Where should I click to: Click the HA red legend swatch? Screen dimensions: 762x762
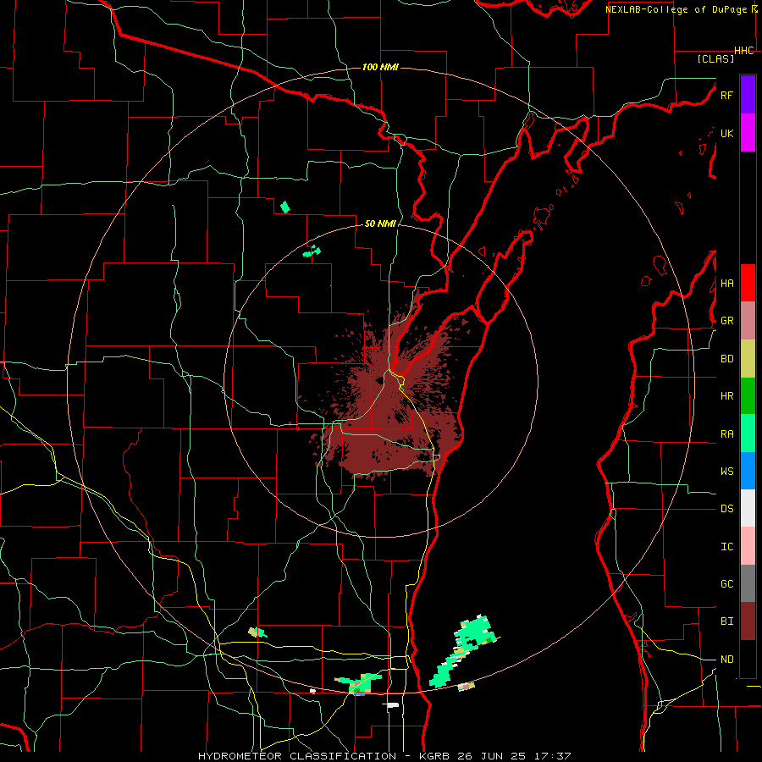click(748, 283)
